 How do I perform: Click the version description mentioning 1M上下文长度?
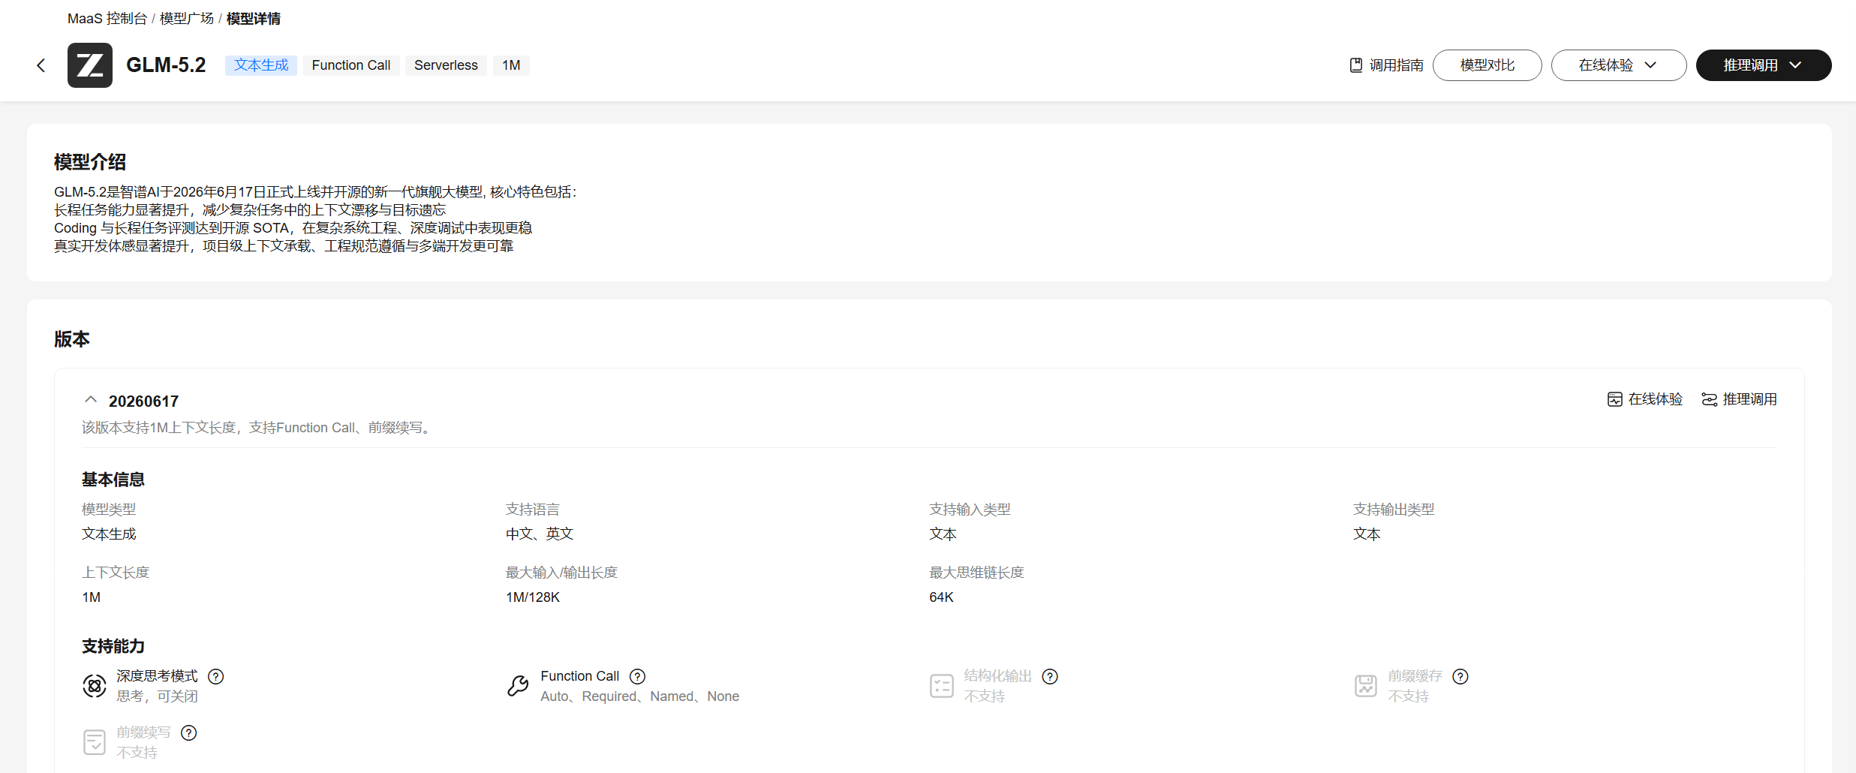[258, 428]
